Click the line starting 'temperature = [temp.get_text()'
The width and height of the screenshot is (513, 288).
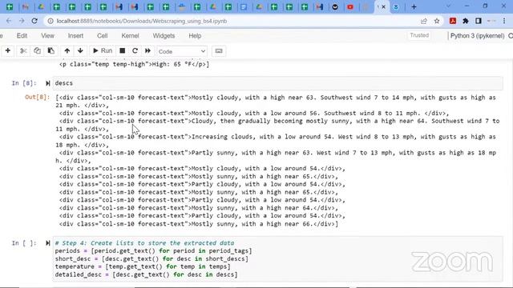click(143, 266)
